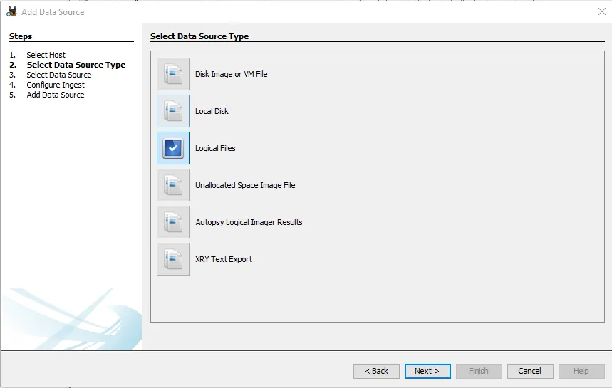Image resolution: width=612 pixels, height=388 pixels.
Task: Click the 'Logical Files' label text
Action: point(215,148)
